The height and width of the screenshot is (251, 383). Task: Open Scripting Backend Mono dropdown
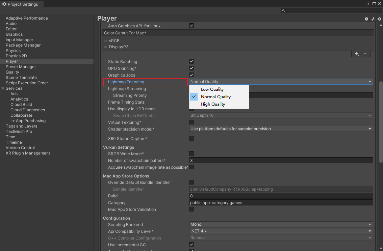281,224
